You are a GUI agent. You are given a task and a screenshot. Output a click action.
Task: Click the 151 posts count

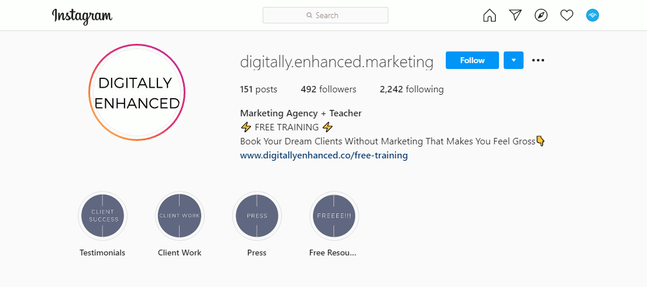coord(259,89)
